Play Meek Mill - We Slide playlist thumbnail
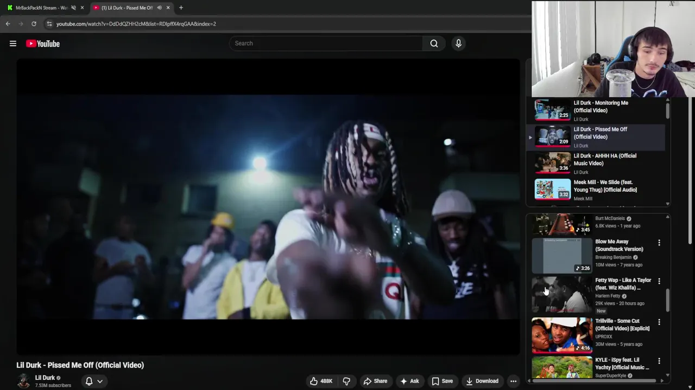The image size is (695, 390). [552, 189]
